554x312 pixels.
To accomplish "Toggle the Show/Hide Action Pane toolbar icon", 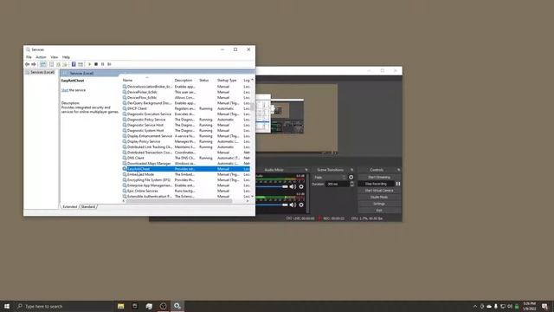I will pyautogui.click(x=81, y=64).
